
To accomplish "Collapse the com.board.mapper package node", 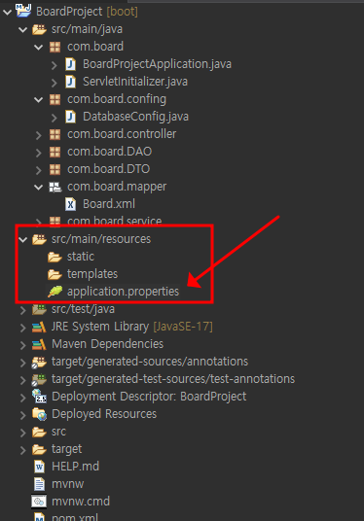I will tap(39, 187).
